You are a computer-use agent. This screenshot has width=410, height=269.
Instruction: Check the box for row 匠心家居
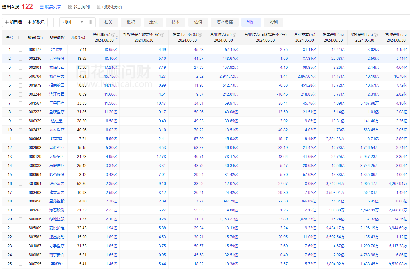click(x=20, y=184)
